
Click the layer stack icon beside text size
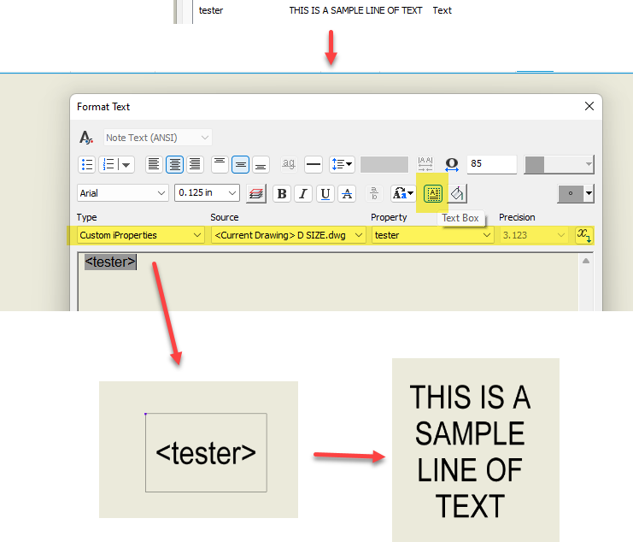[256, 193]
